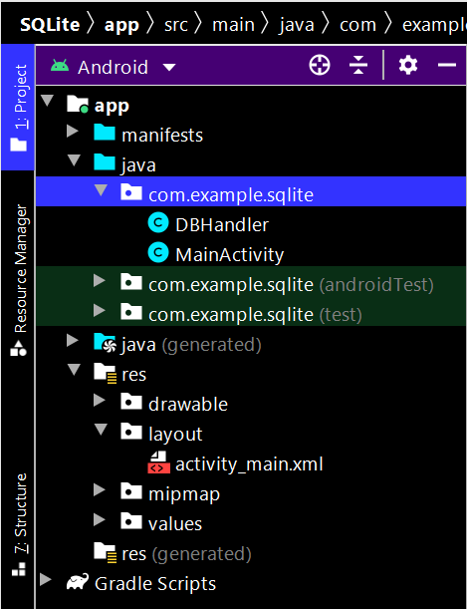Expand Gradle Scripts node
467x609 pixels.
pos(46,579)
